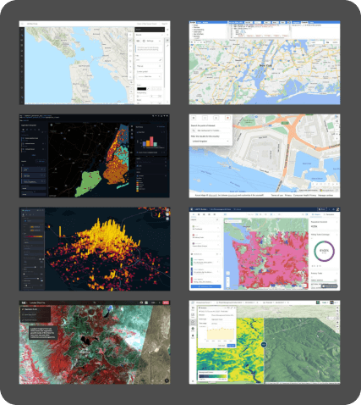Screen dimensions: 361x405
Task: Open the United Kingdom country dropdown
Action: pyautogui.click(x=210, y=141)
